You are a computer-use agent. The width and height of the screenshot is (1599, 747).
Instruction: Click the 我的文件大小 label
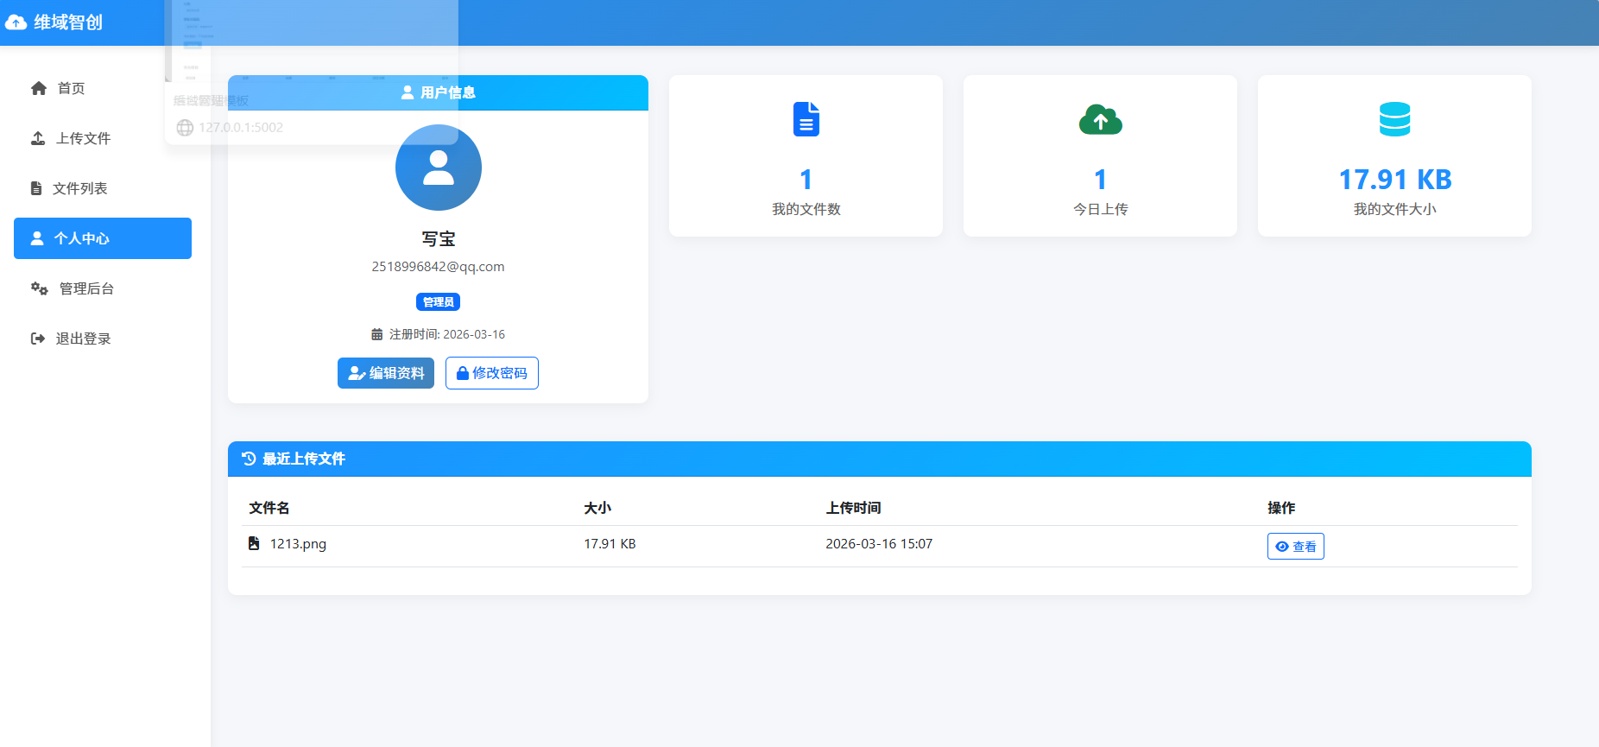tap(1395, 209)
